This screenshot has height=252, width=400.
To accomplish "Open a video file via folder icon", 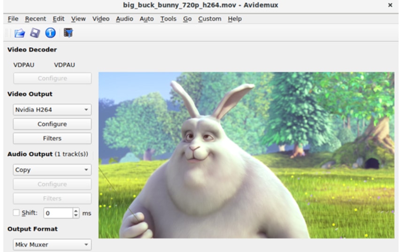I will [20, 33].
